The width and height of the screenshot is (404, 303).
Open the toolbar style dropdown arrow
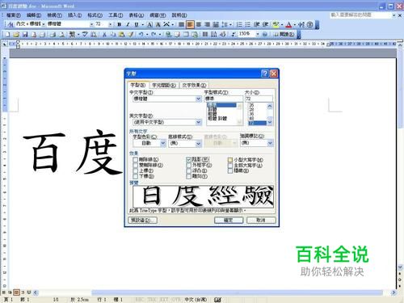(x=43, y=24)
